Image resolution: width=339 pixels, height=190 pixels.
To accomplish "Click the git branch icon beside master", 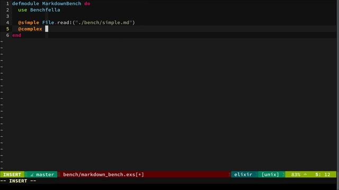I will (x=32, y=175).
